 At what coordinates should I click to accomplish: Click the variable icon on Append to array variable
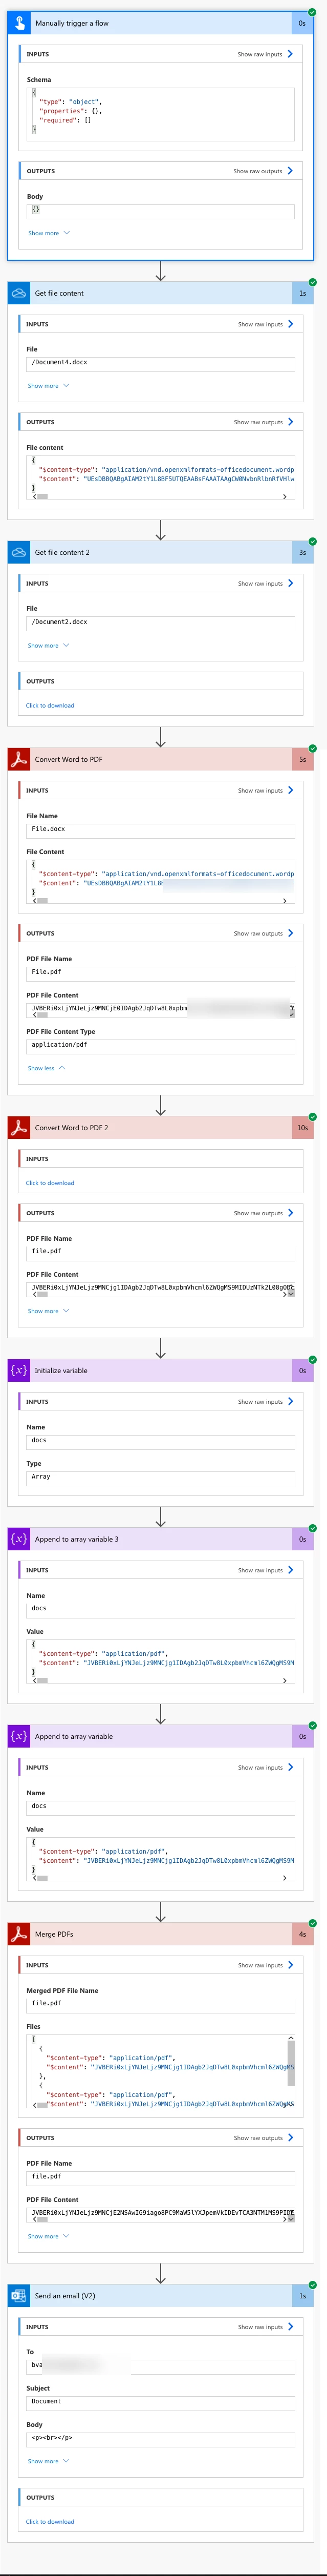(19, 1736)
